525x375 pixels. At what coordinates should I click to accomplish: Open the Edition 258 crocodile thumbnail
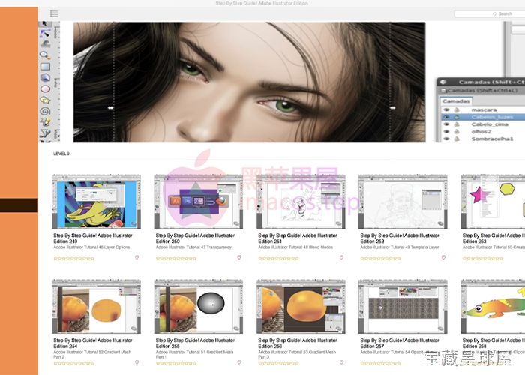click(493, 306)
